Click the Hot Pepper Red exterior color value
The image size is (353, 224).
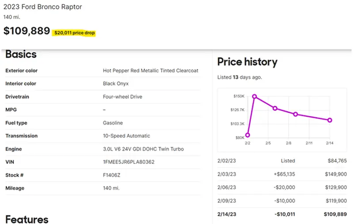click(x=150, y=71)
